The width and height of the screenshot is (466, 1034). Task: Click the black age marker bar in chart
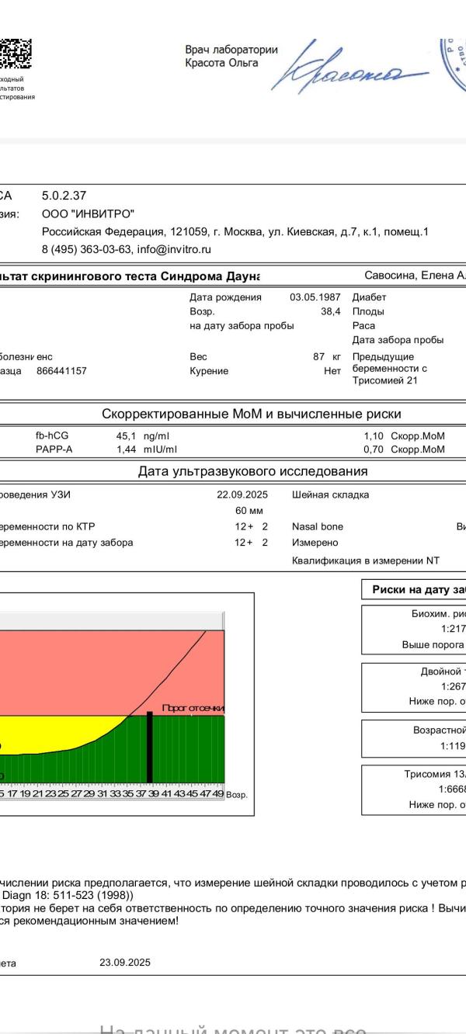point(149,749)
